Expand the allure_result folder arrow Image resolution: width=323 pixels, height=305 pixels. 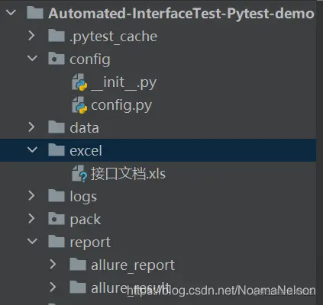click(53, 287)
